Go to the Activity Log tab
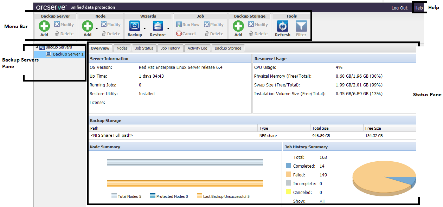The height and width of the screenshot is (207, 443). tap(197, 48)
